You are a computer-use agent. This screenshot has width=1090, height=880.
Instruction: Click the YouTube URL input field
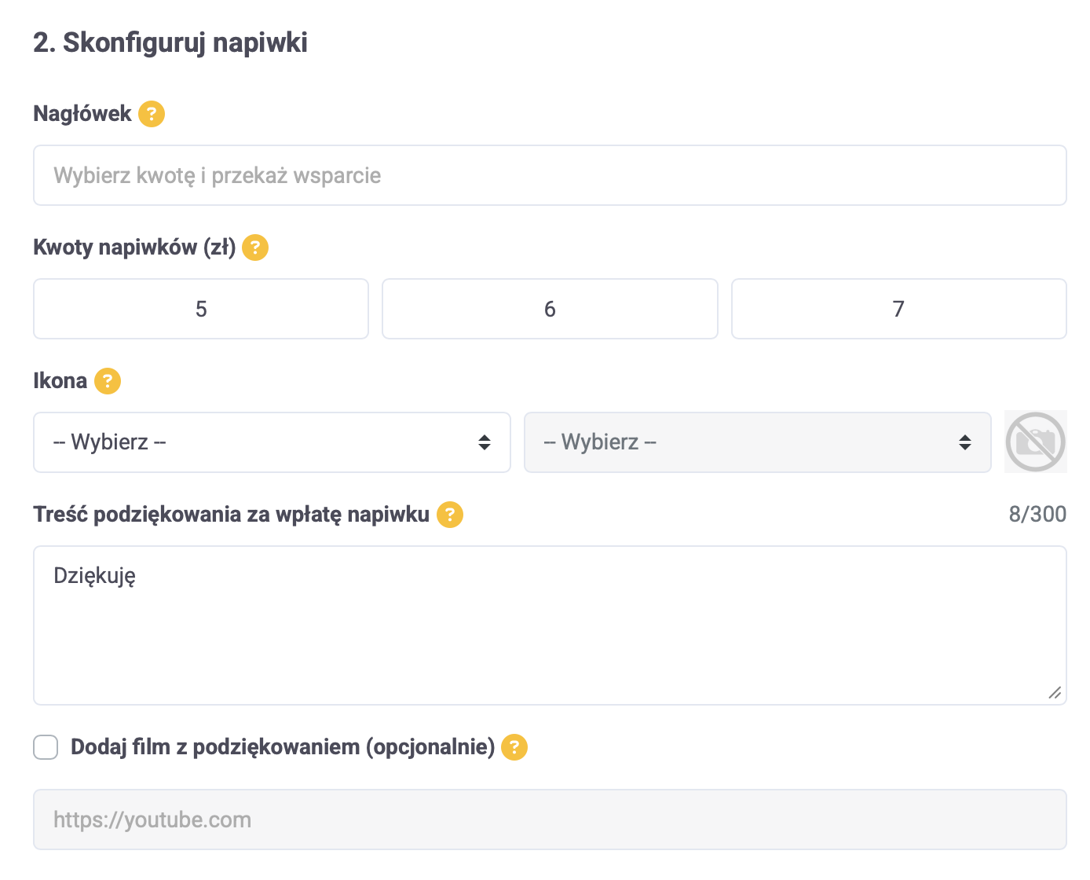[550, 819]
